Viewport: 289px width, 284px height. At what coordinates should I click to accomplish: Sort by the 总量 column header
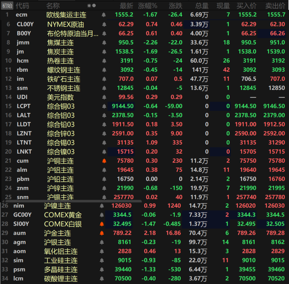[x=202, y=6]
